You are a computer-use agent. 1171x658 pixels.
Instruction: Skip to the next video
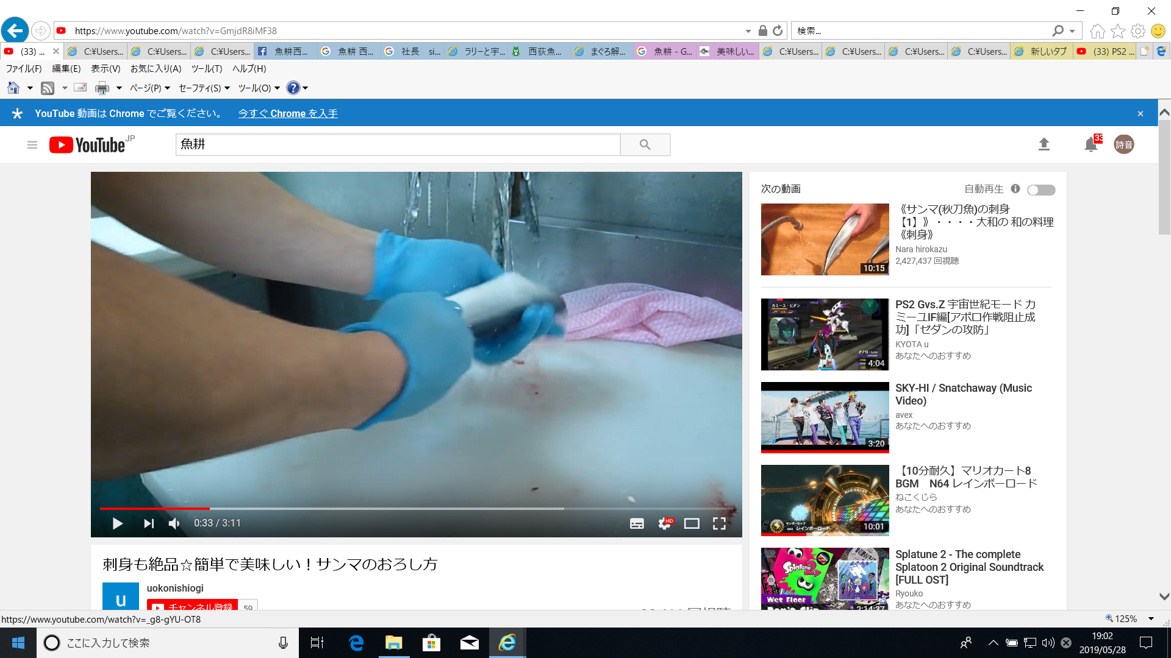[x=148, y=523]
